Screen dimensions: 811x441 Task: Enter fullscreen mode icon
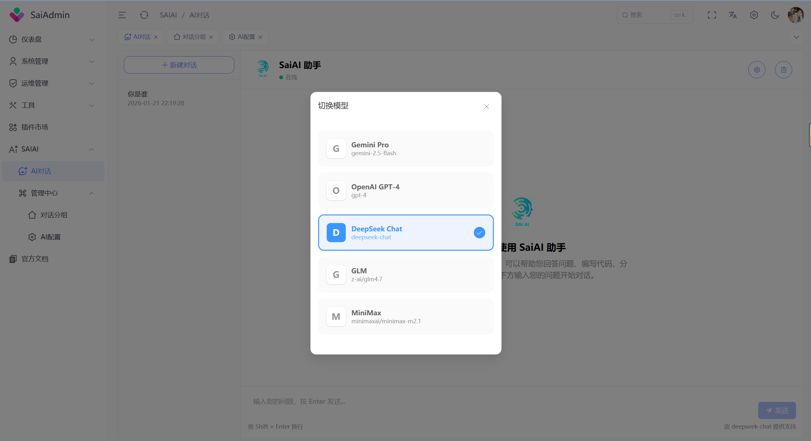712,15
